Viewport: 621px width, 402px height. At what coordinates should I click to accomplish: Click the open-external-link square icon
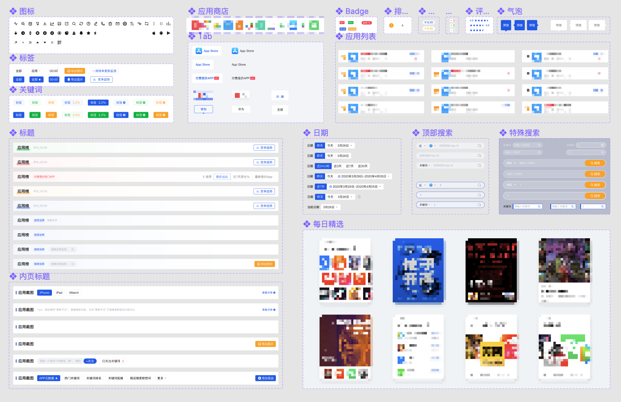(67, 24)
